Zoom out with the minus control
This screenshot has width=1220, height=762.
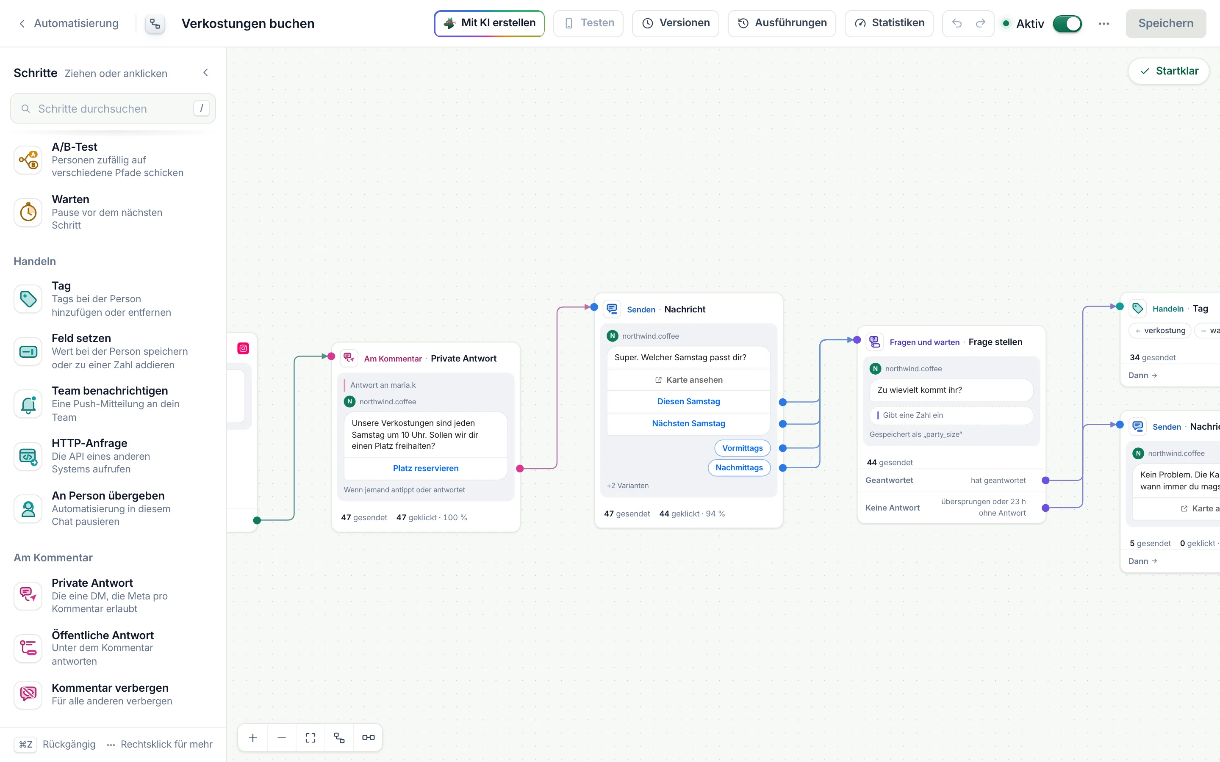tap(281, 738)
